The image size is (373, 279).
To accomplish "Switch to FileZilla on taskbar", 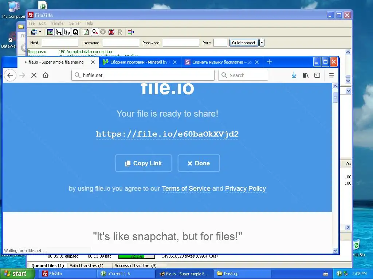I will click(x=67, y=274).
